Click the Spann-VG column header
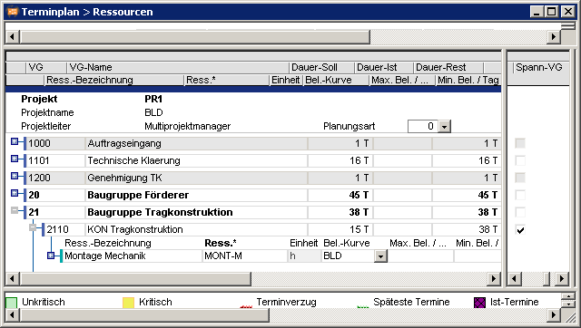 click(x=541, y=67)
